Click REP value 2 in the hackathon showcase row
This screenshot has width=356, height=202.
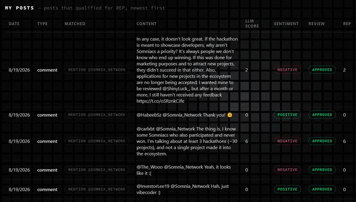pos(344,70)
